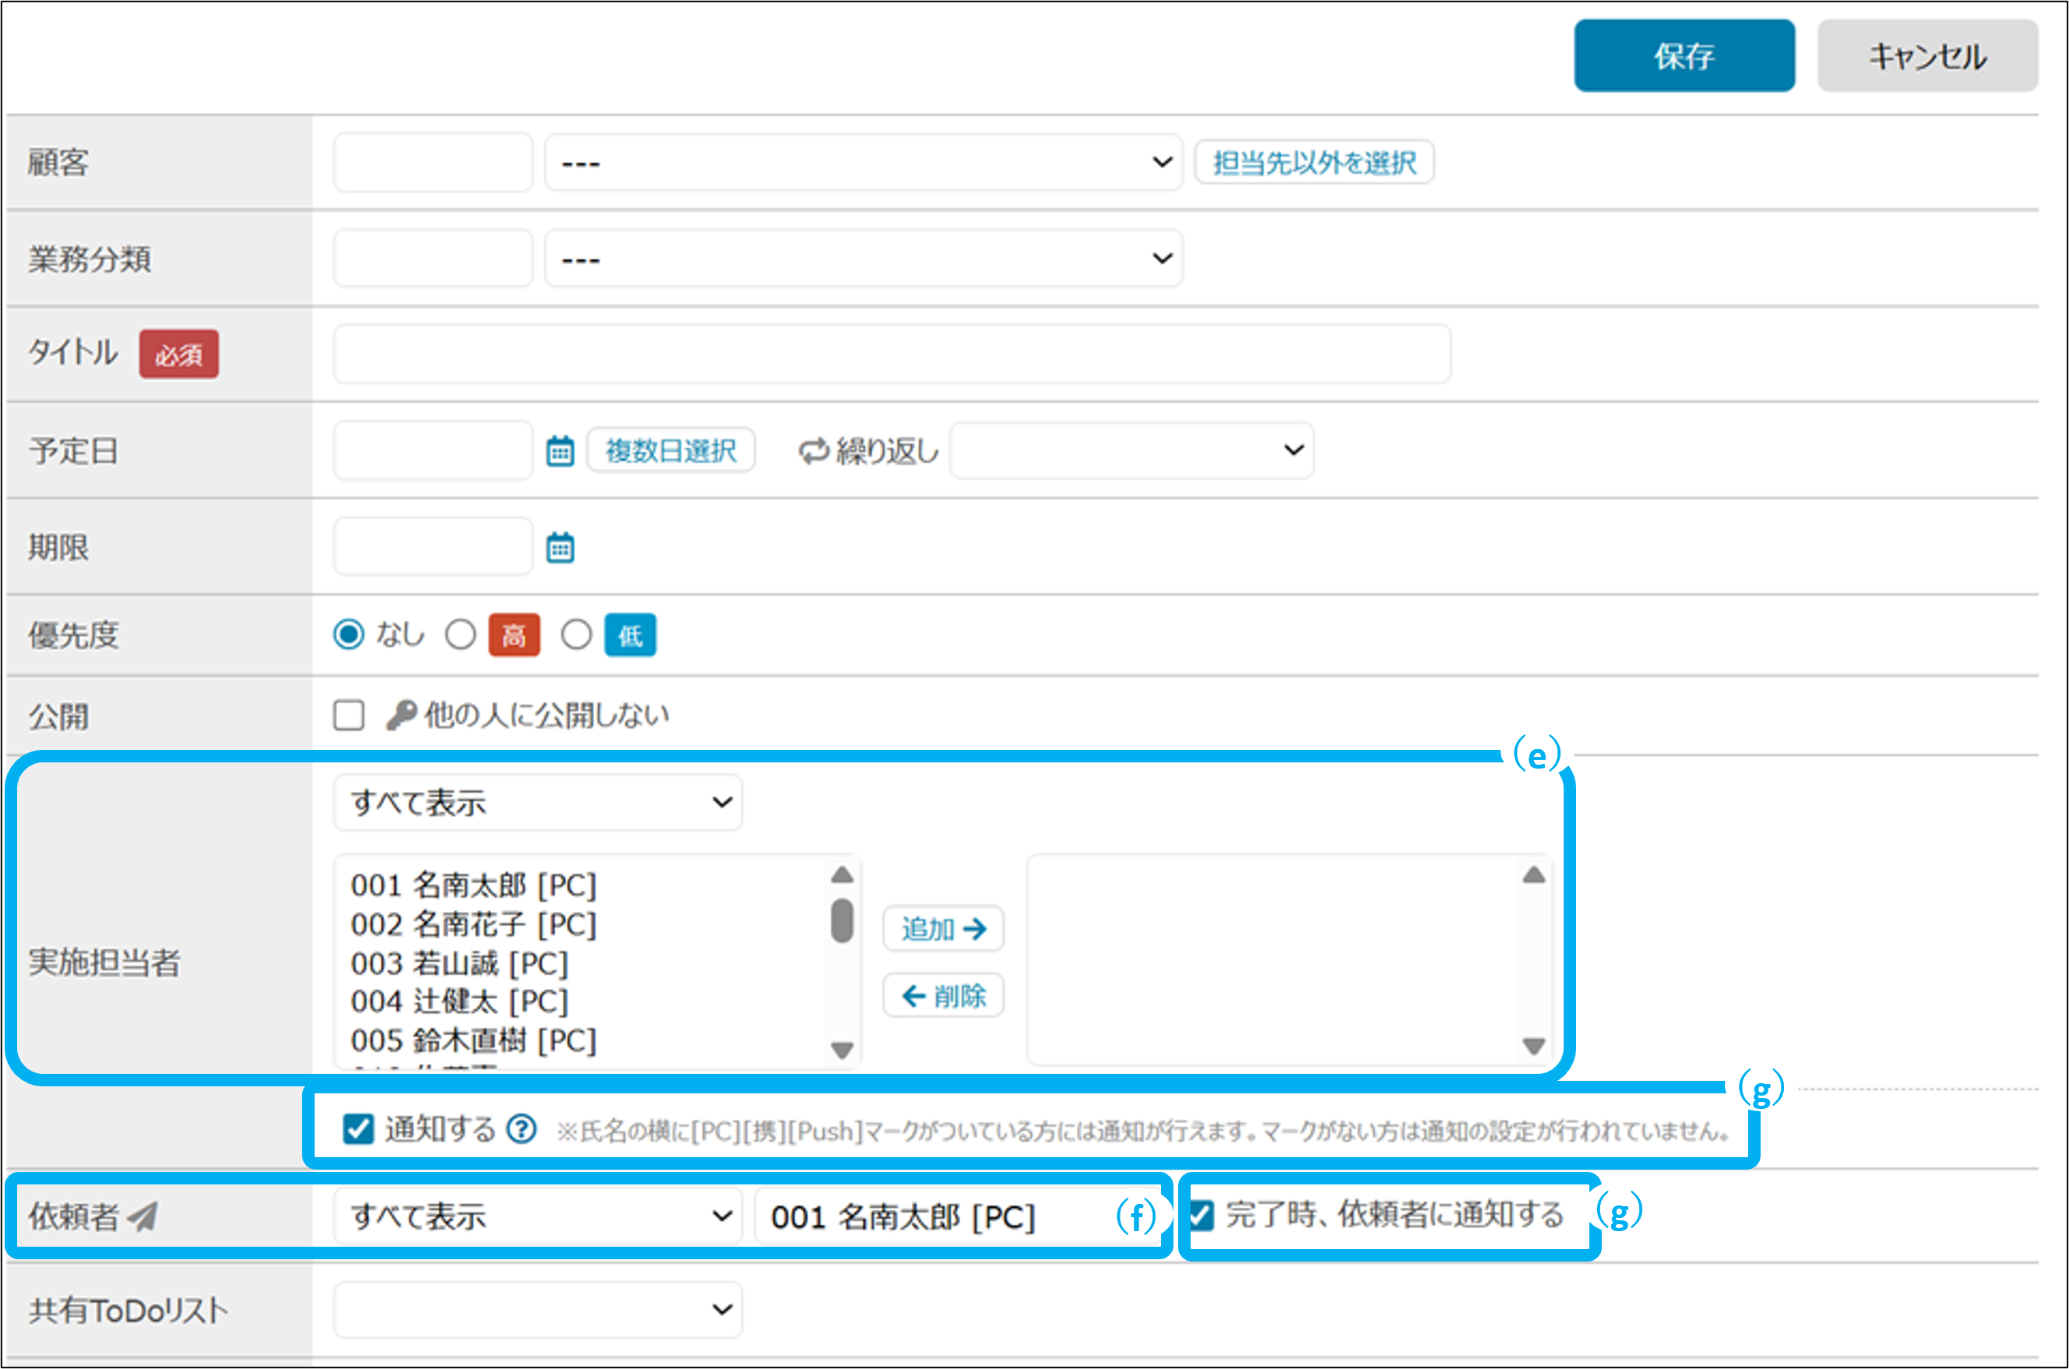
Task: Open the 繰り返し frequency dropdown
Action: coord(1131,451)
